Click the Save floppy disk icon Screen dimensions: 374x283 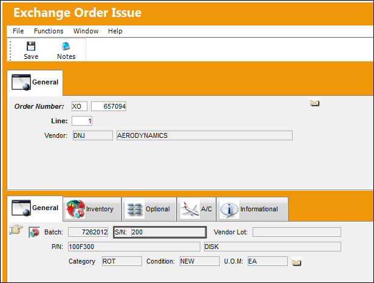pyautogui.click(x=31, y=46)
